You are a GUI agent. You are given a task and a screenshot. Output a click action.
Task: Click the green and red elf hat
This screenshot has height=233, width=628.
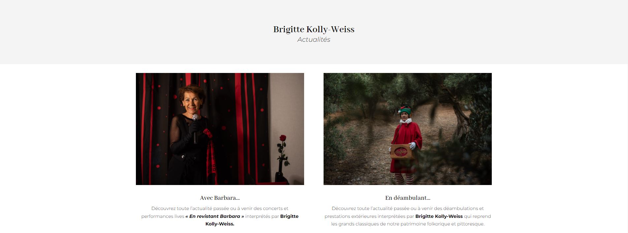(405, 109)
